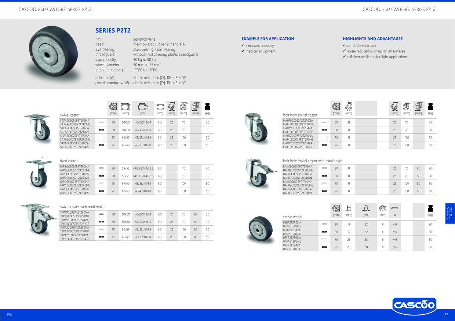
Task: Click product code FAPCCC0075P2T2B42A
Action: (x=74, y=189)
